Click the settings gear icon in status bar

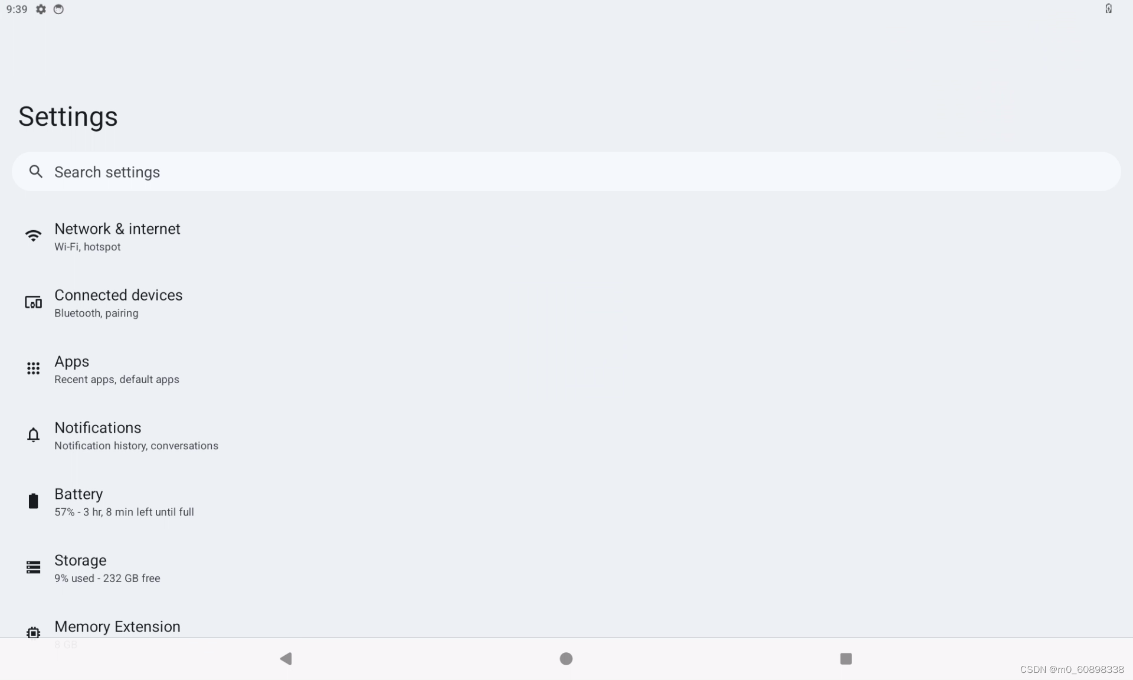41,9
